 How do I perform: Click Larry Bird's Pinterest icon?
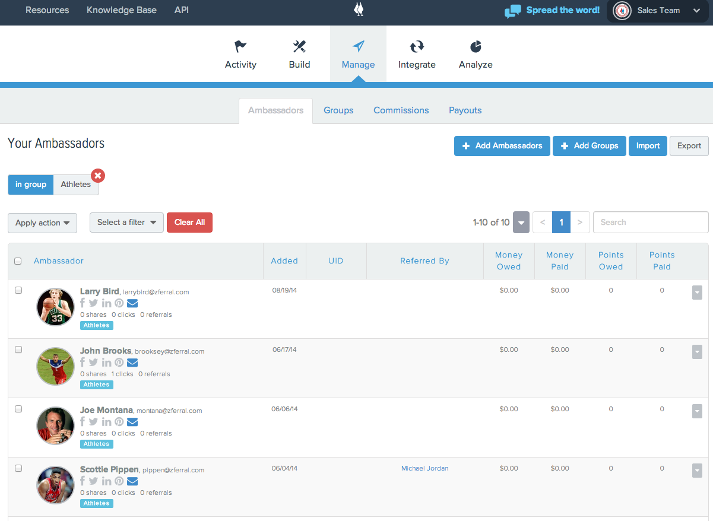tap(119, 303)
